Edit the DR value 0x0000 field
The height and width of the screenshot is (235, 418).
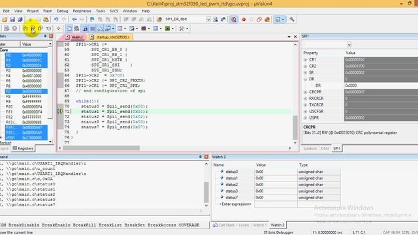coord(381,86)
